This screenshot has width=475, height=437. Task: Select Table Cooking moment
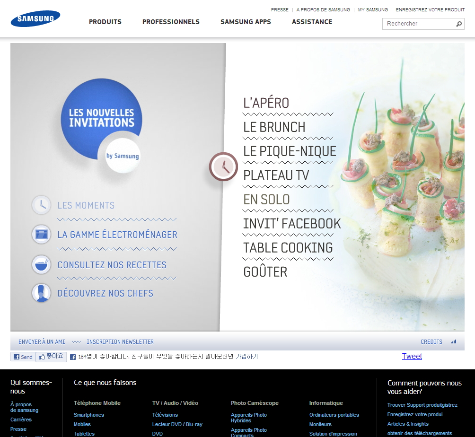click(288, 248)
